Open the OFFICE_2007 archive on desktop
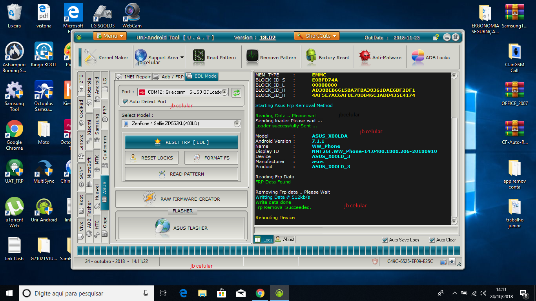Viewport: 536px width, 301px height. pyautogui.click(x=514, y=94)
